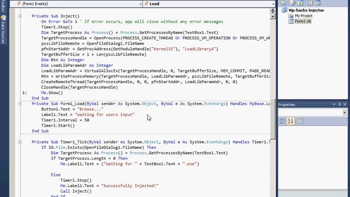The image size is (350, 197).
Task: Click the "Waiting for users input" string
Action: [104, 114]
